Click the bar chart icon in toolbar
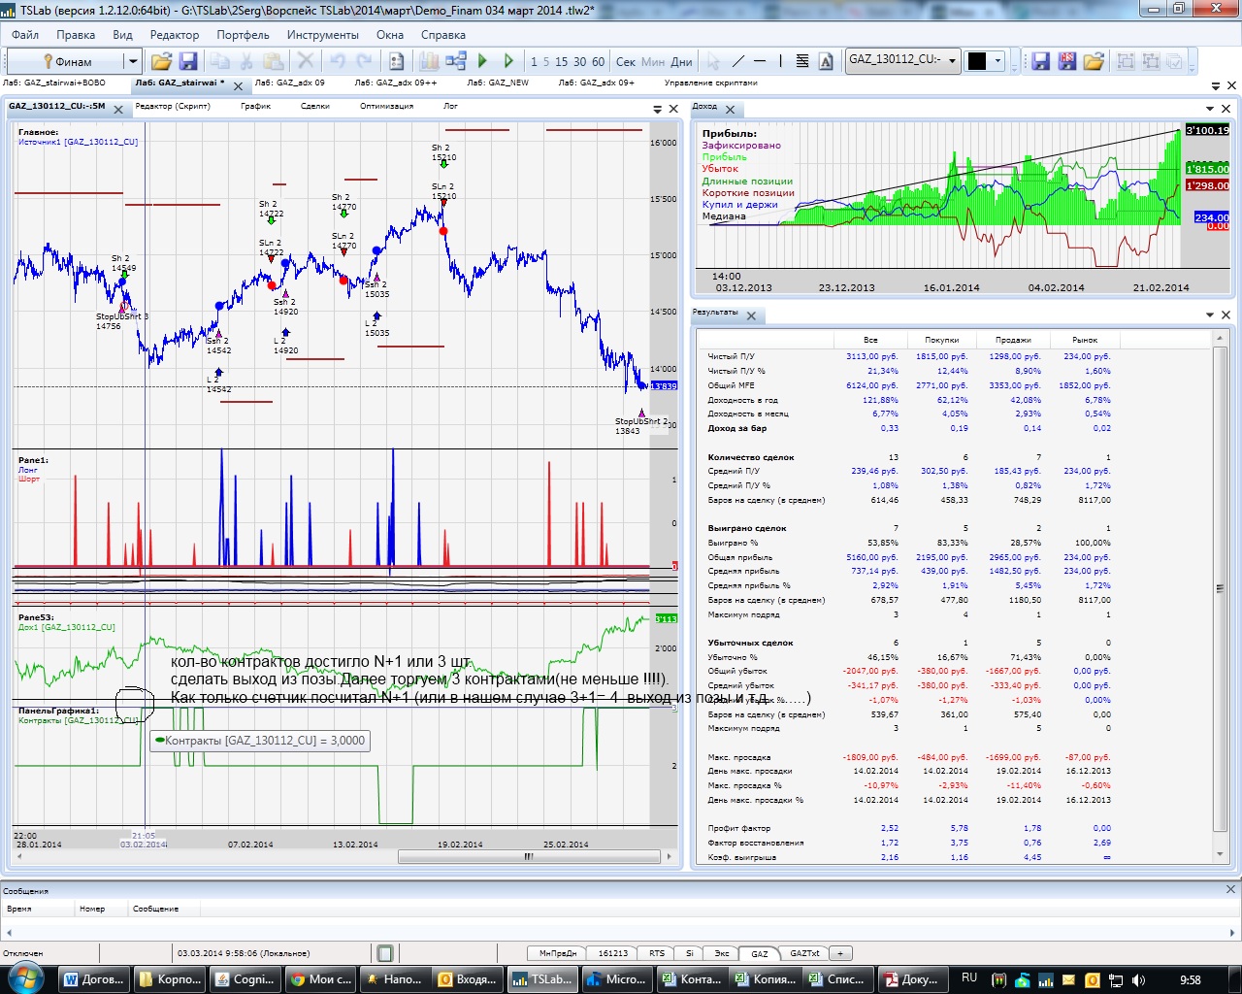The width and height of the screenshot is (1242, 994). point(428,61)
